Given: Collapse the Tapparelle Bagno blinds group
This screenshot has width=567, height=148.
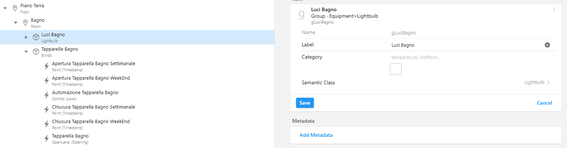Looking at the screenshot, I should [26, 51].
